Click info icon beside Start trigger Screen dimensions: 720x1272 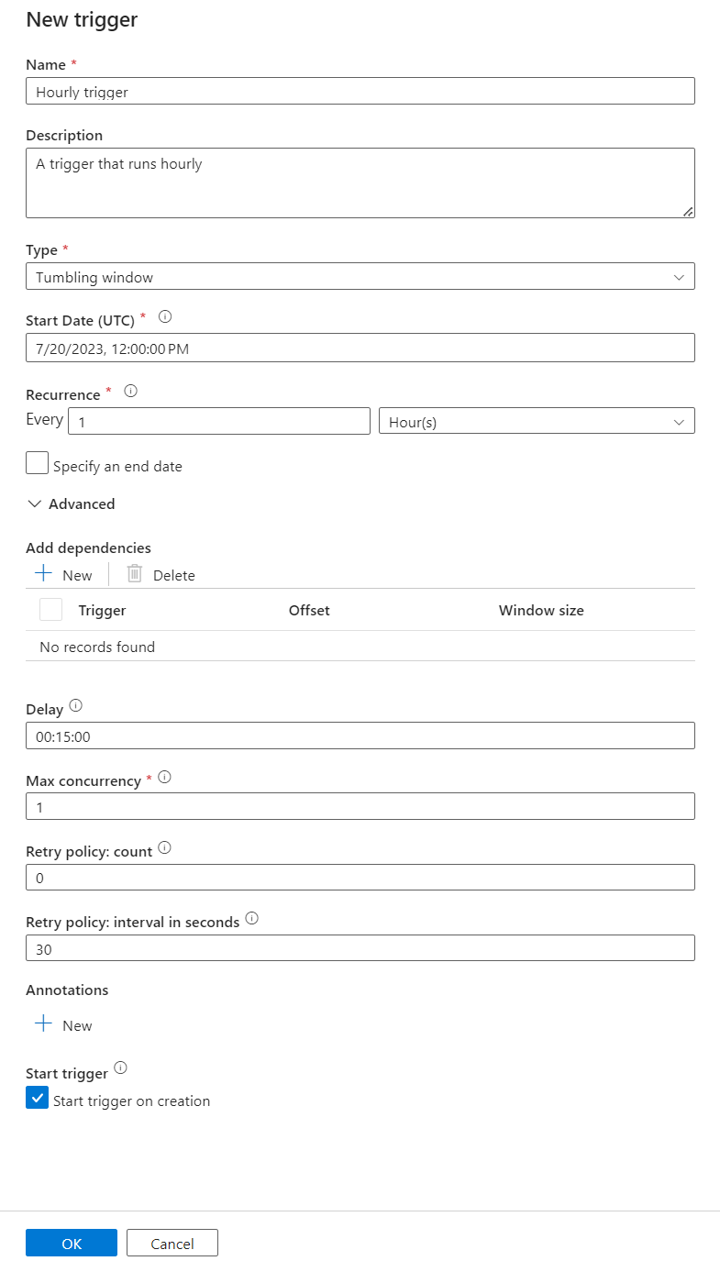(x=120, y=1069)
